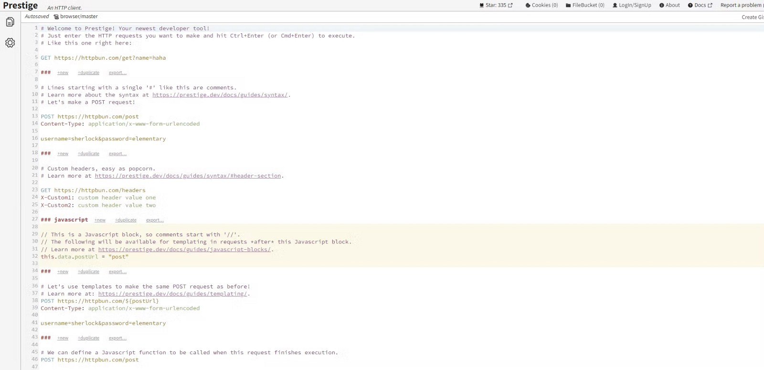
Task: Click the GET https://httpbun.com/get?name=haha line
Action: coord(104,58)
